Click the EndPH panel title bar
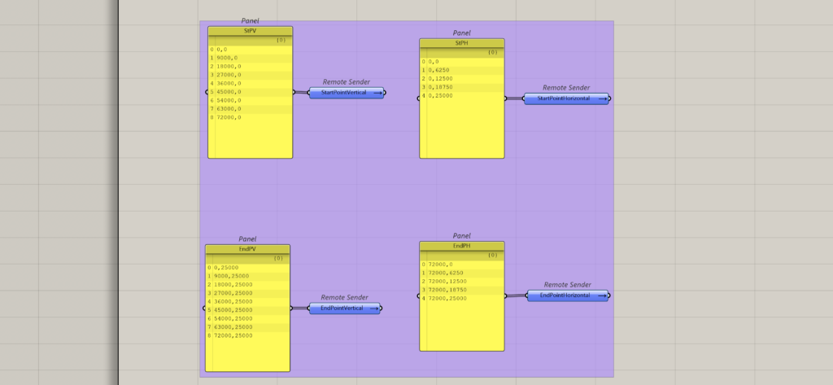This screenshot has height=385, width=833. pos(461,246)
